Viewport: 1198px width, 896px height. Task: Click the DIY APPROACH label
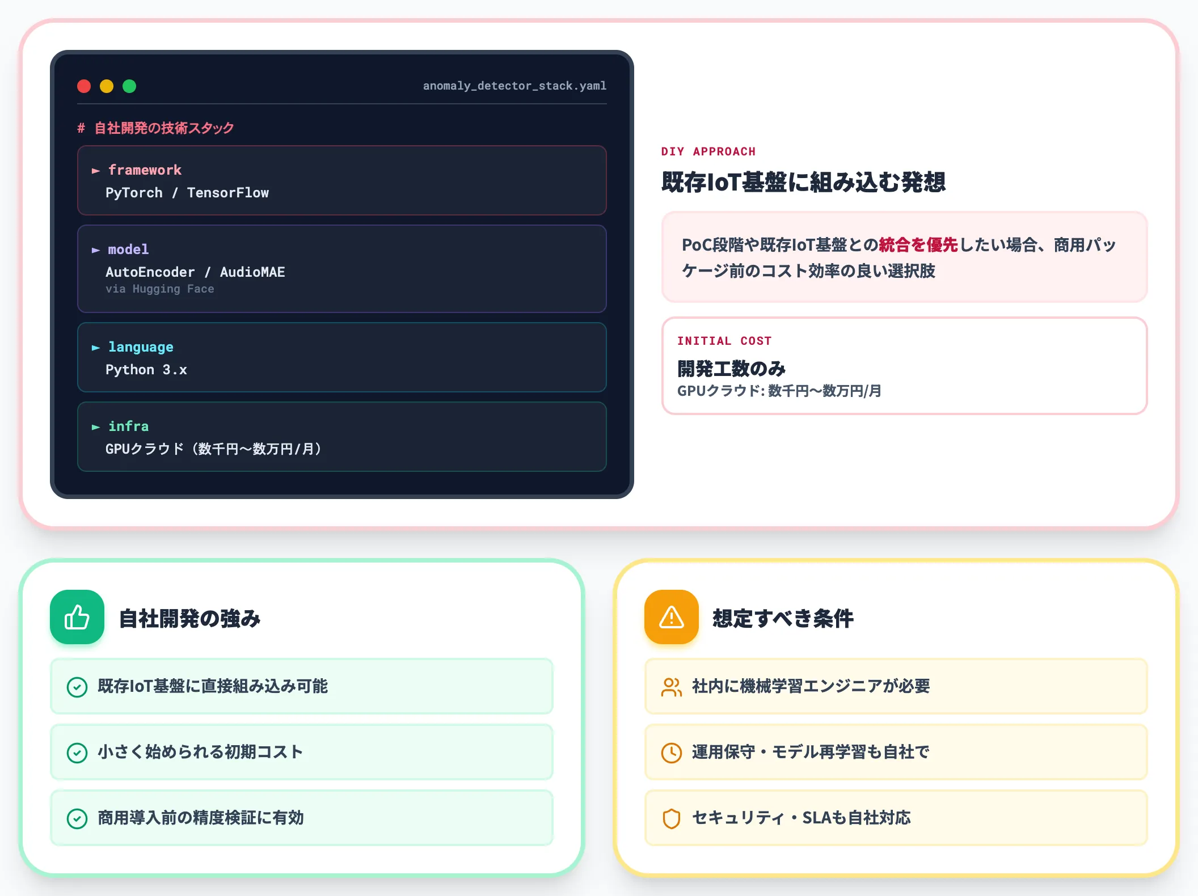[708, 151]
